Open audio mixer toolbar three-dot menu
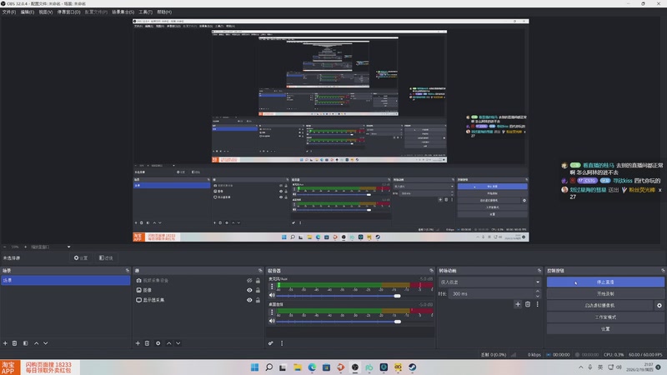 click(282, 343)
